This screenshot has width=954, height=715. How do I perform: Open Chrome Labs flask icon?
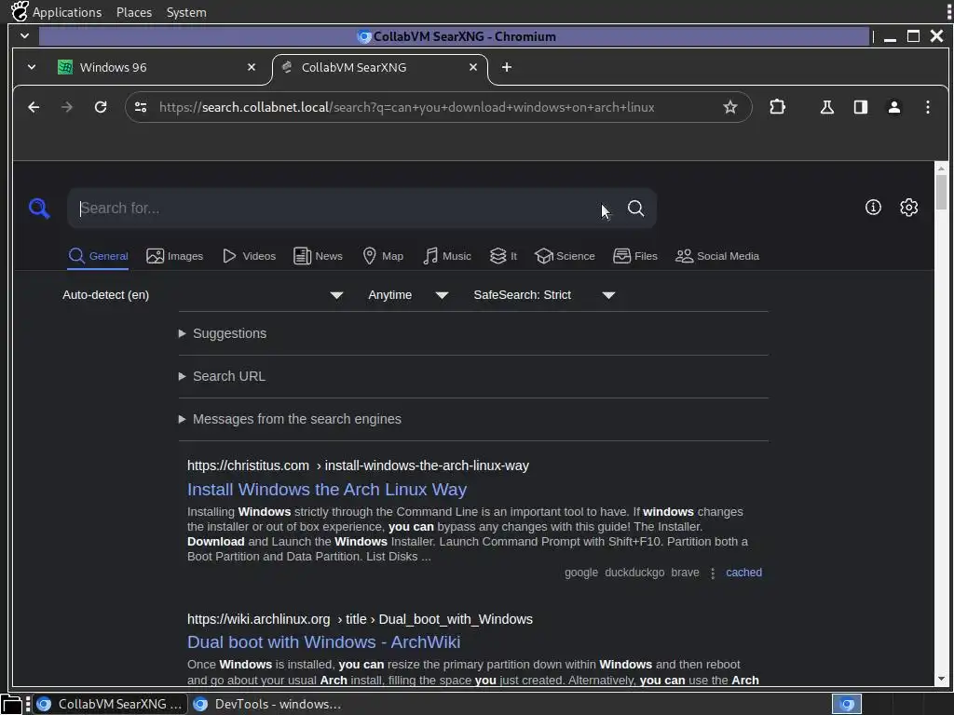click(827, 107)
